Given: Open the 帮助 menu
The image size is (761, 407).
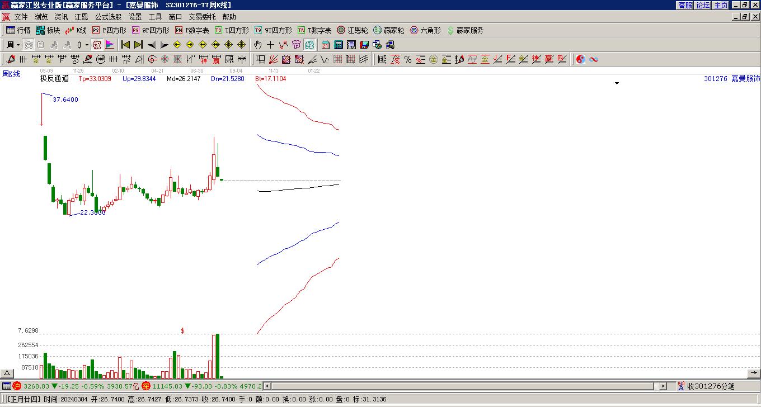Looking at the screenshot, I should pos(229,17).
